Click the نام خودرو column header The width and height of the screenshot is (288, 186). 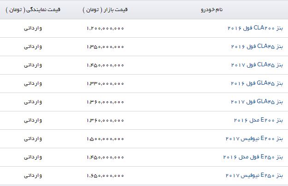[x=212, y=10]
